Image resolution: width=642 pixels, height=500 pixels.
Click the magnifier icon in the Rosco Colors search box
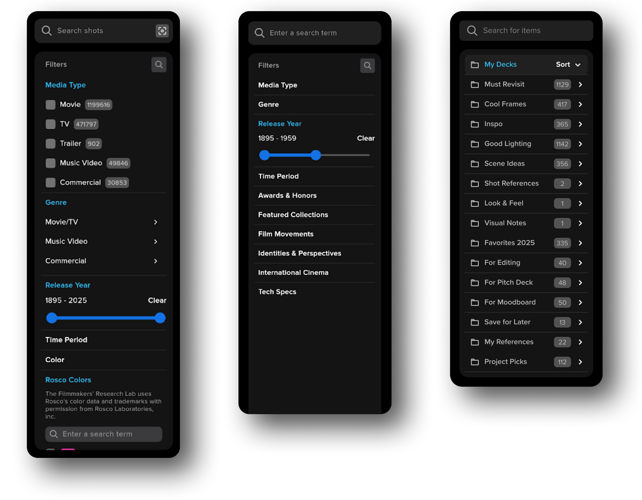click(54, 434)
